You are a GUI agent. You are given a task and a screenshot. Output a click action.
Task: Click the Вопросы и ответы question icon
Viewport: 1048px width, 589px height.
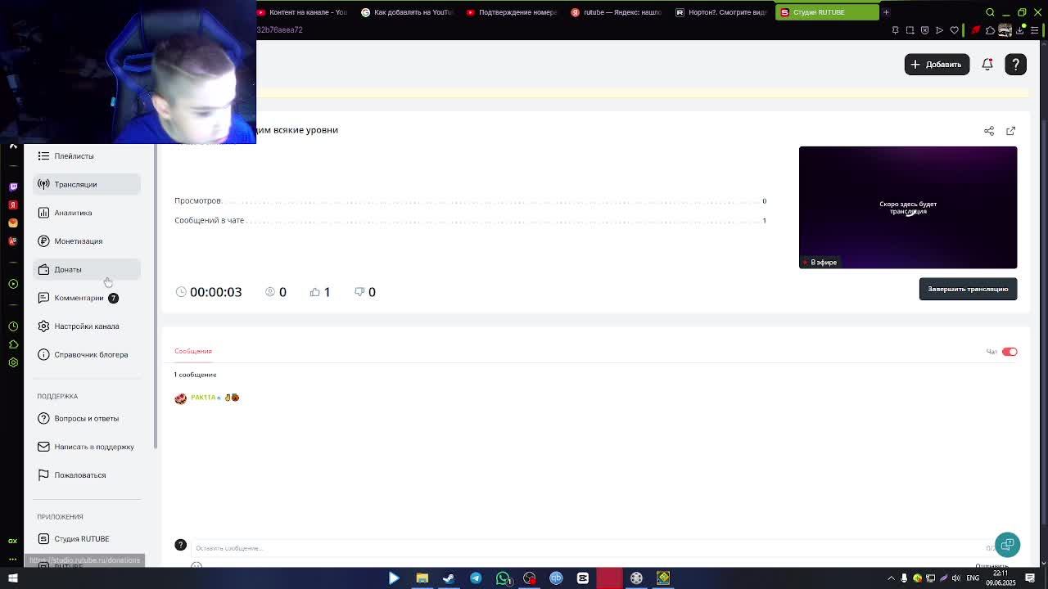point(43,418)
